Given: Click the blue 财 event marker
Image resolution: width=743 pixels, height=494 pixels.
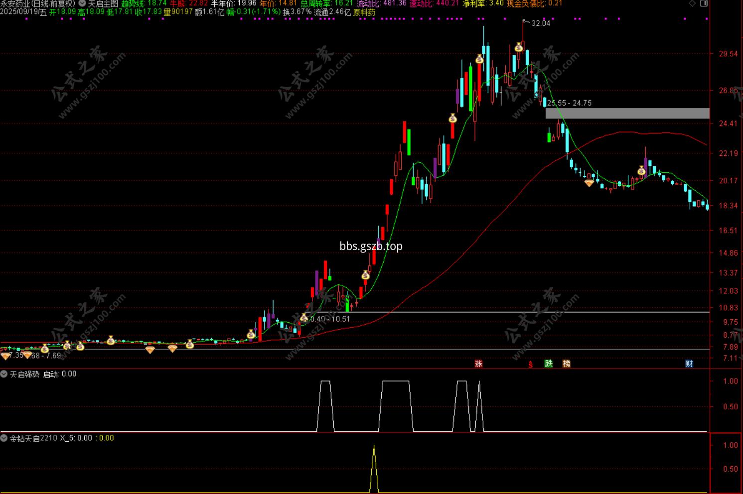Looking at the screenshot, I should coord(689,364).
